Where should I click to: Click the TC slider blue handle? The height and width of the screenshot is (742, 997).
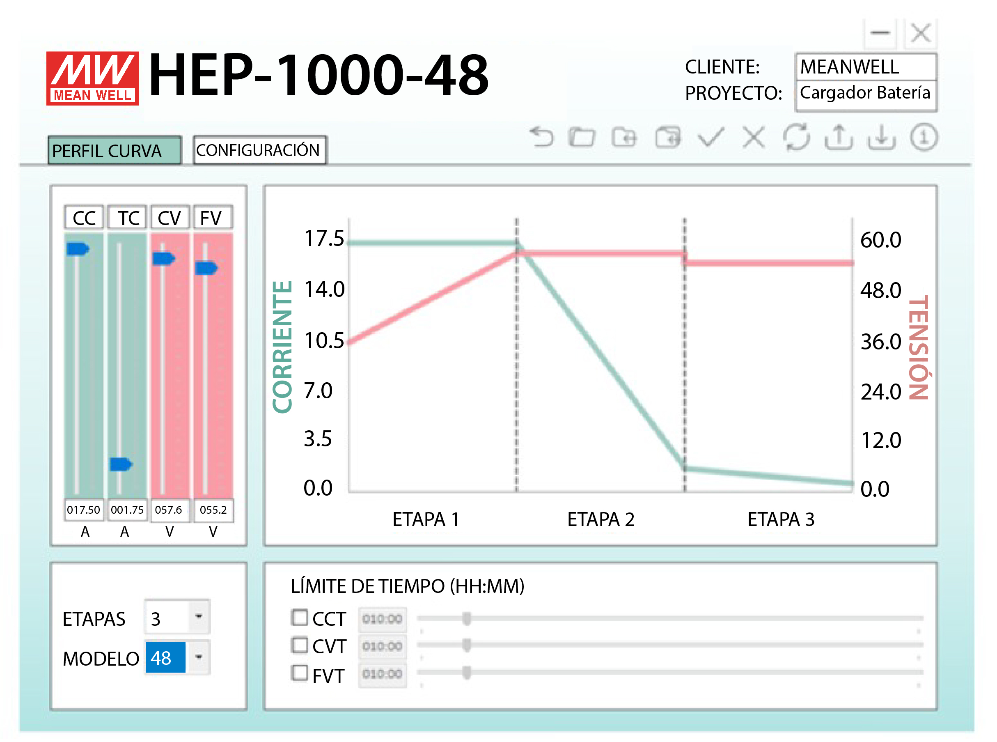pos(120,464)
